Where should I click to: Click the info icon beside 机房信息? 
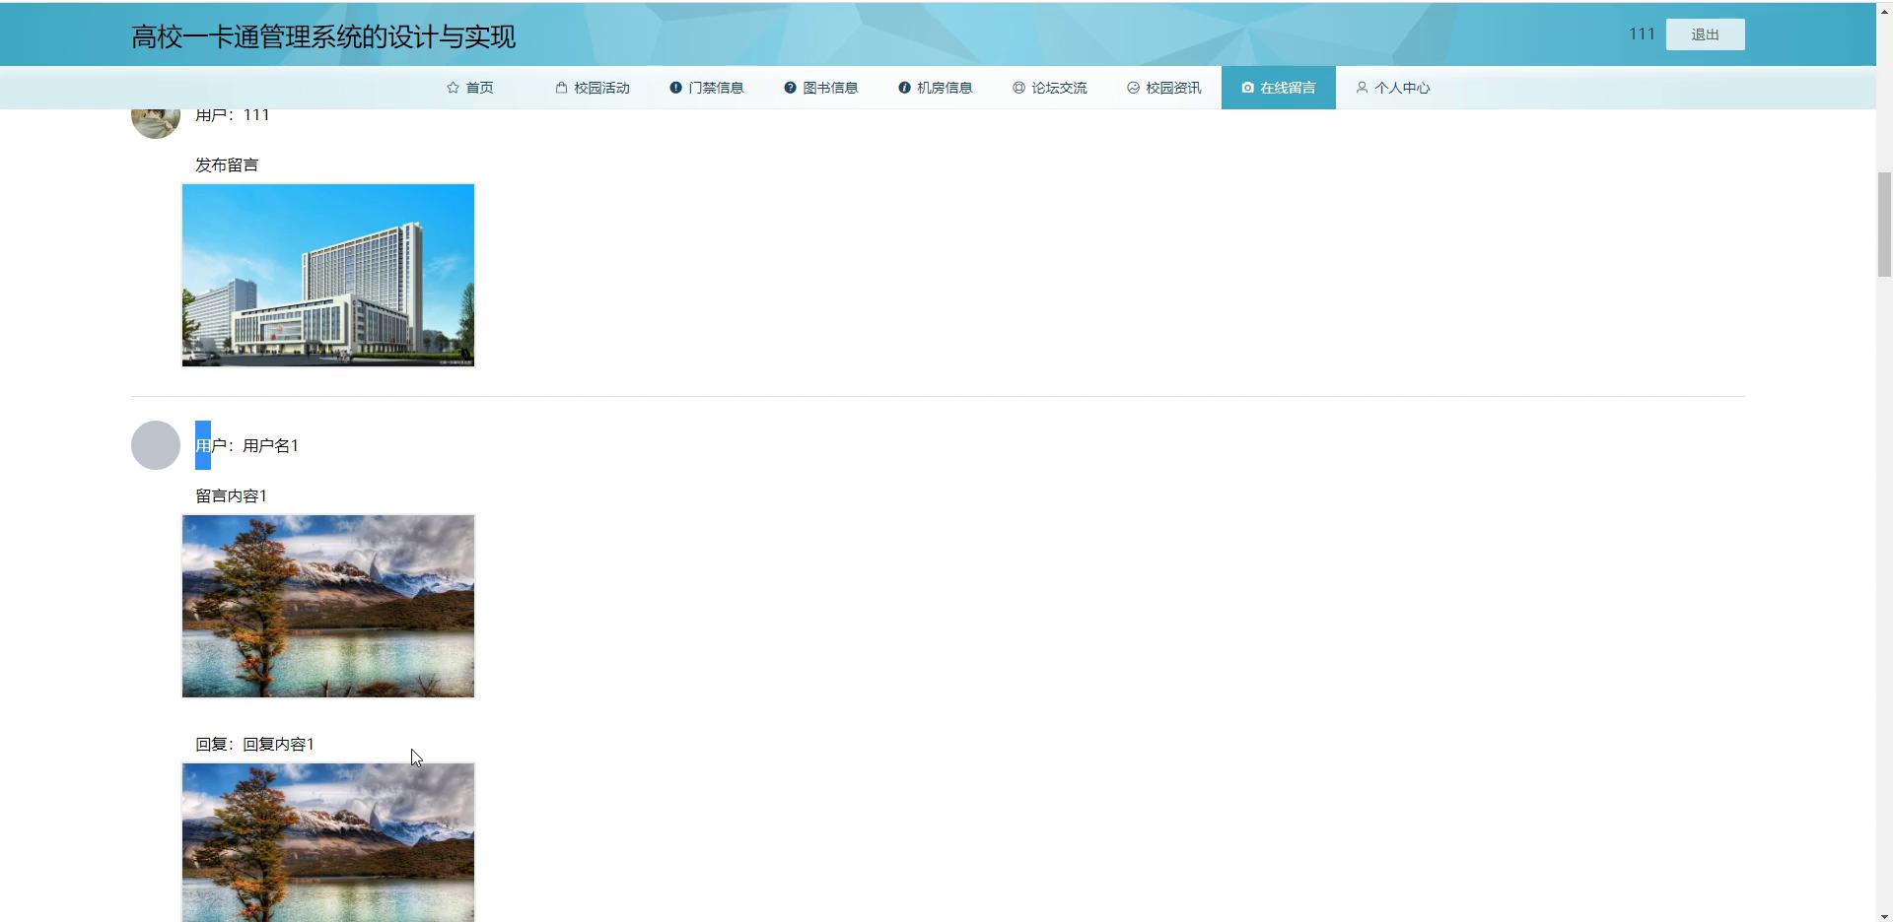(904, 88)
